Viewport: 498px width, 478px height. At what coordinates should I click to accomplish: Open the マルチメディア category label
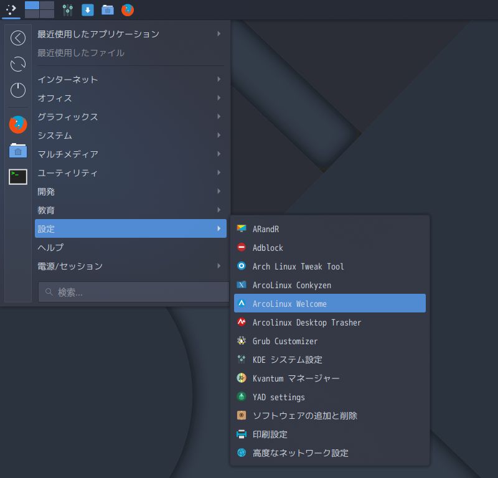tap(68, 154)
